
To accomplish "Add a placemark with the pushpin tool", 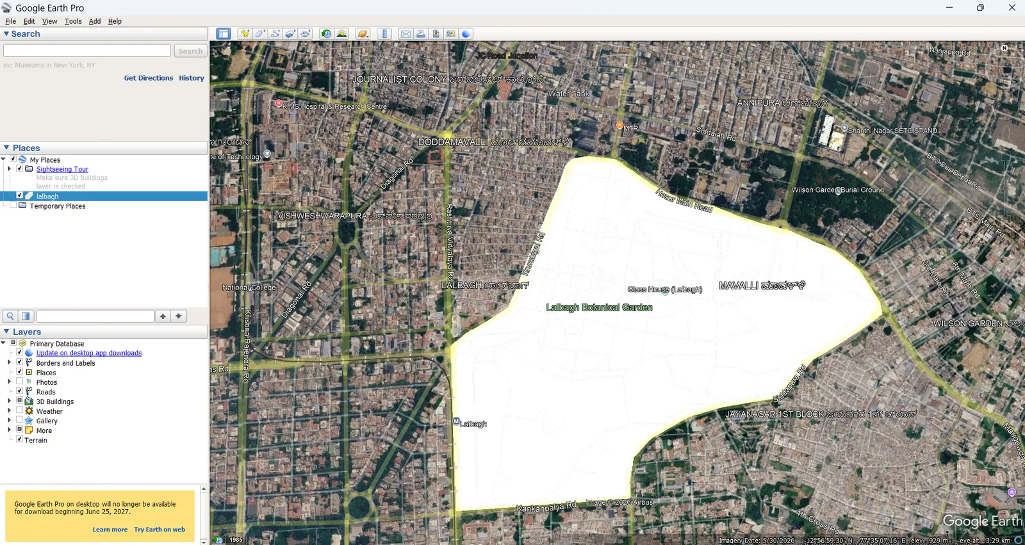I will (x=245, y=34).
